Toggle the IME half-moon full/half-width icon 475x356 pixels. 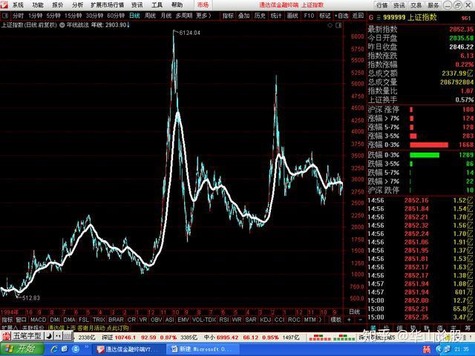pyautogui.click(x=49, y=336)
